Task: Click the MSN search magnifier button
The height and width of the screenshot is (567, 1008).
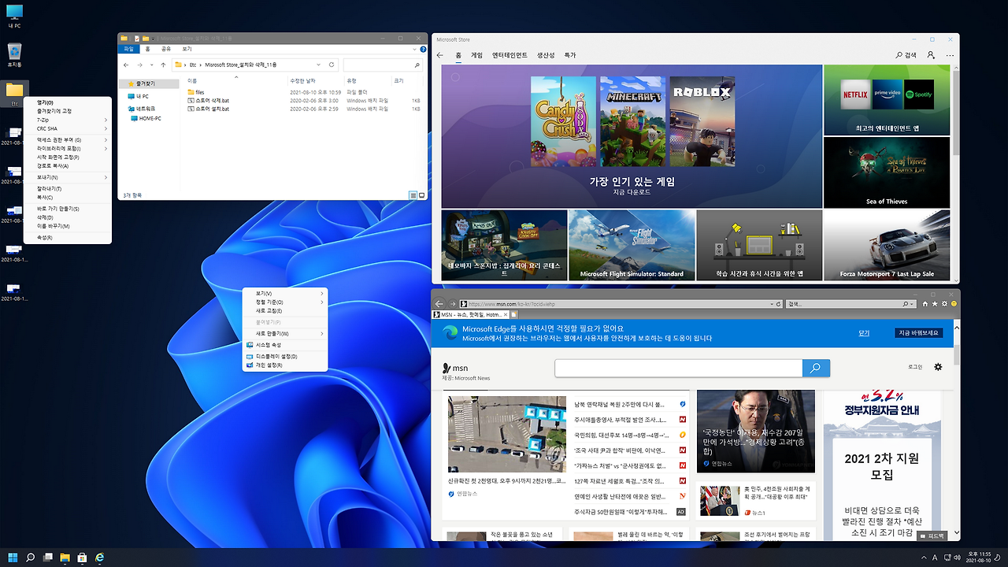Action: 816,368
